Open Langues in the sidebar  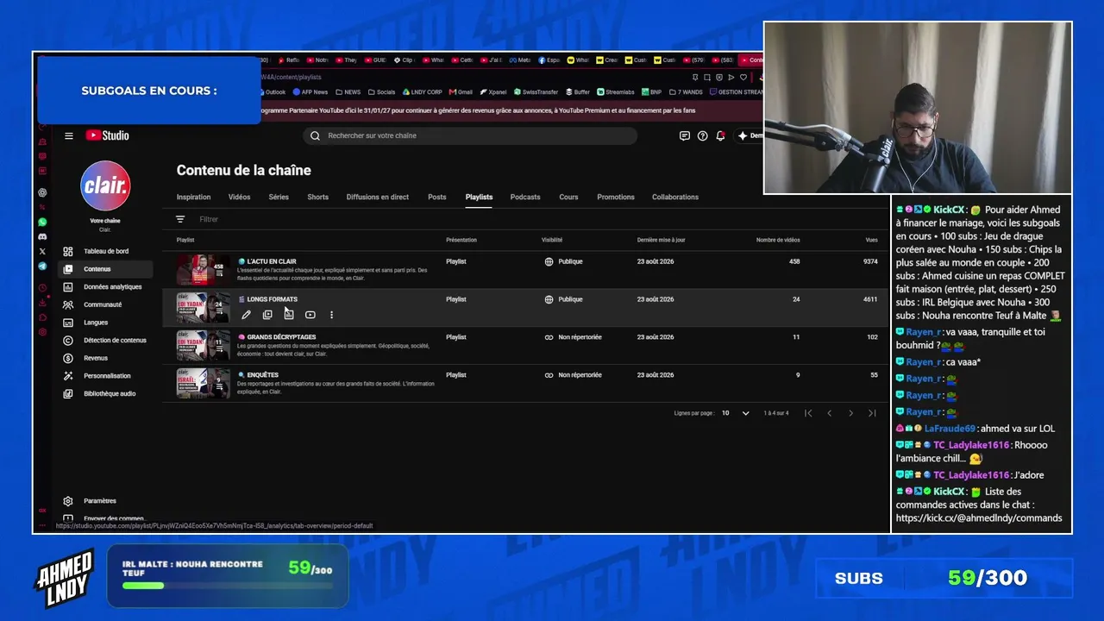pyautogui.click(x=105, y=323)
